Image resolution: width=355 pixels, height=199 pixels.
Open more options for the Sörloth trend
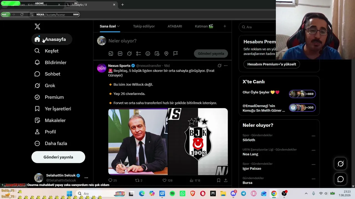pyautogui.click(x=313, y=136)
